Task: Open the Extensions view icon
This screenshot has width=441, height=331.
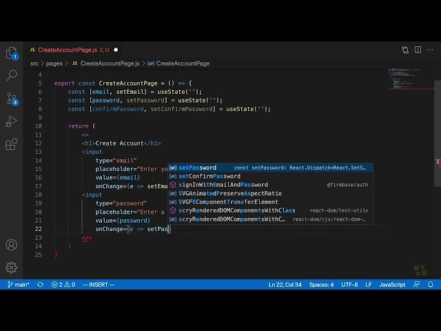Action: tap(12, 144)
